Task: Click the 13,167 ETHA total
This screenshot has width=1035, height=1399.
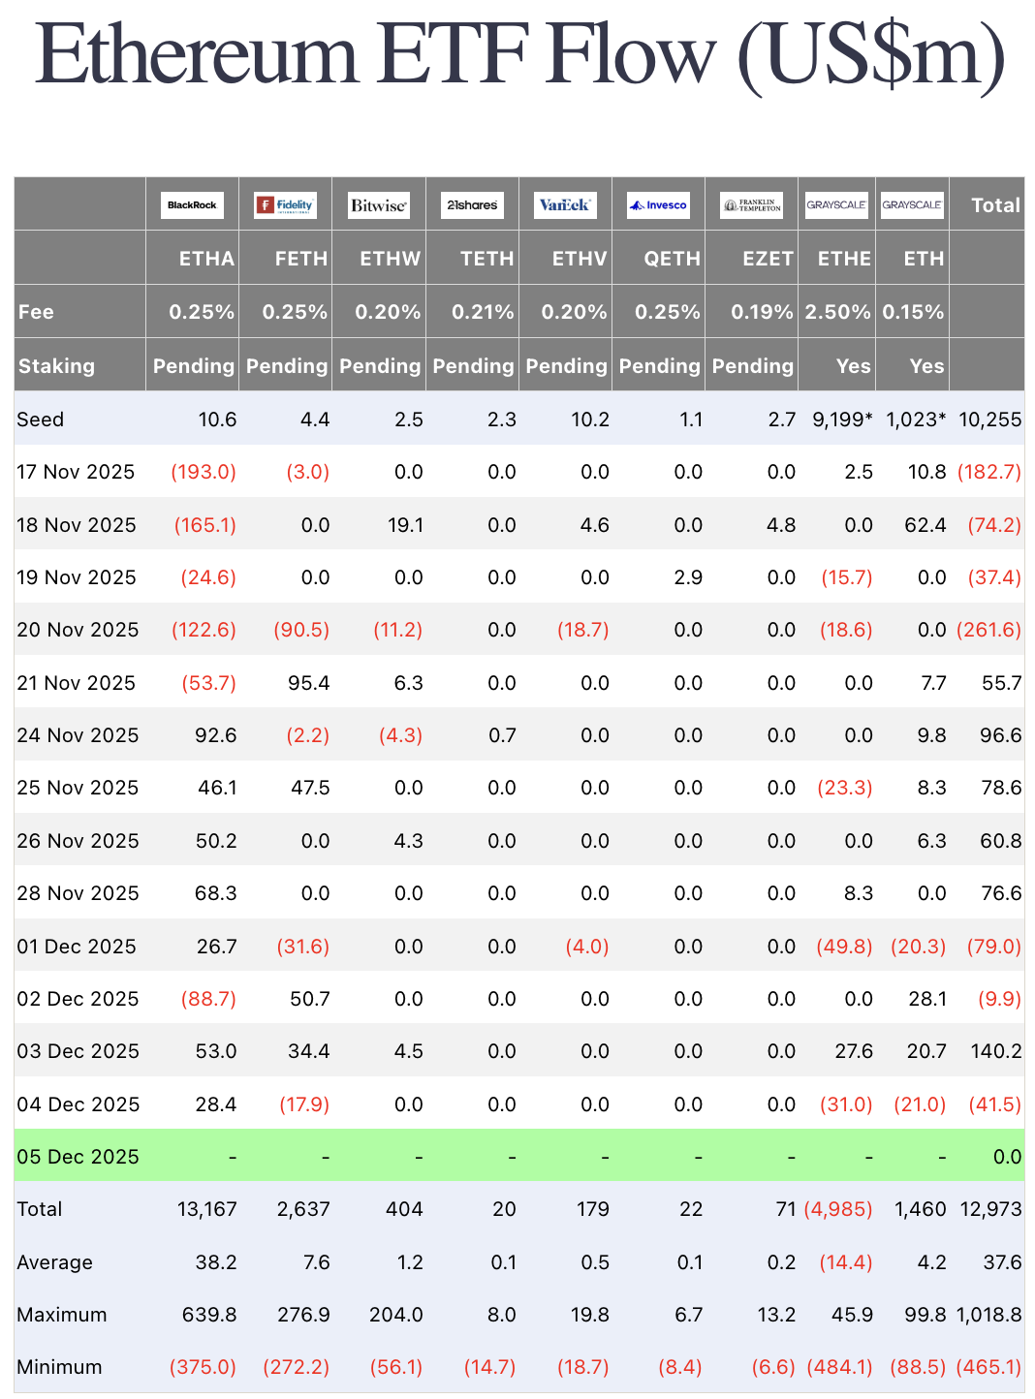Action: pos(207,1209)
